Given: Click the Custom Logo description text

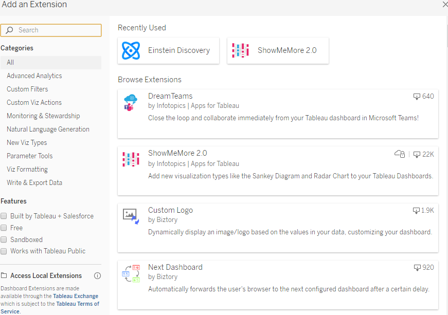Looking at the screenshot, I should click(290, 232).
